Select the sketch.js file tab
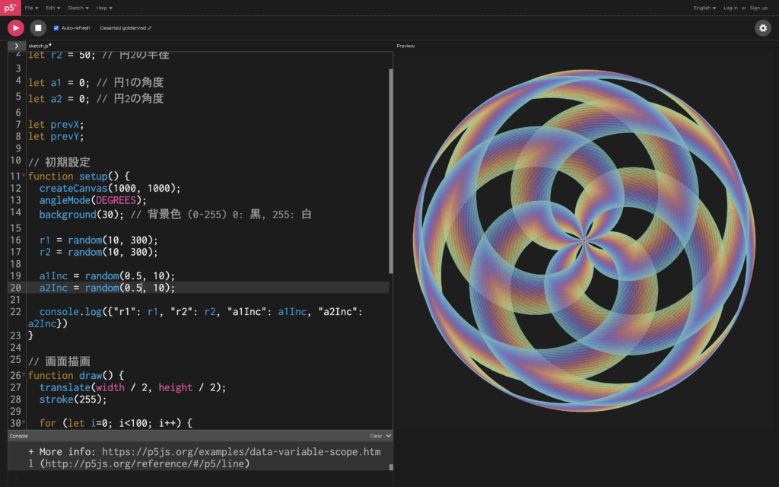Screen dimensions: 779x487 (x=40, y=46)
